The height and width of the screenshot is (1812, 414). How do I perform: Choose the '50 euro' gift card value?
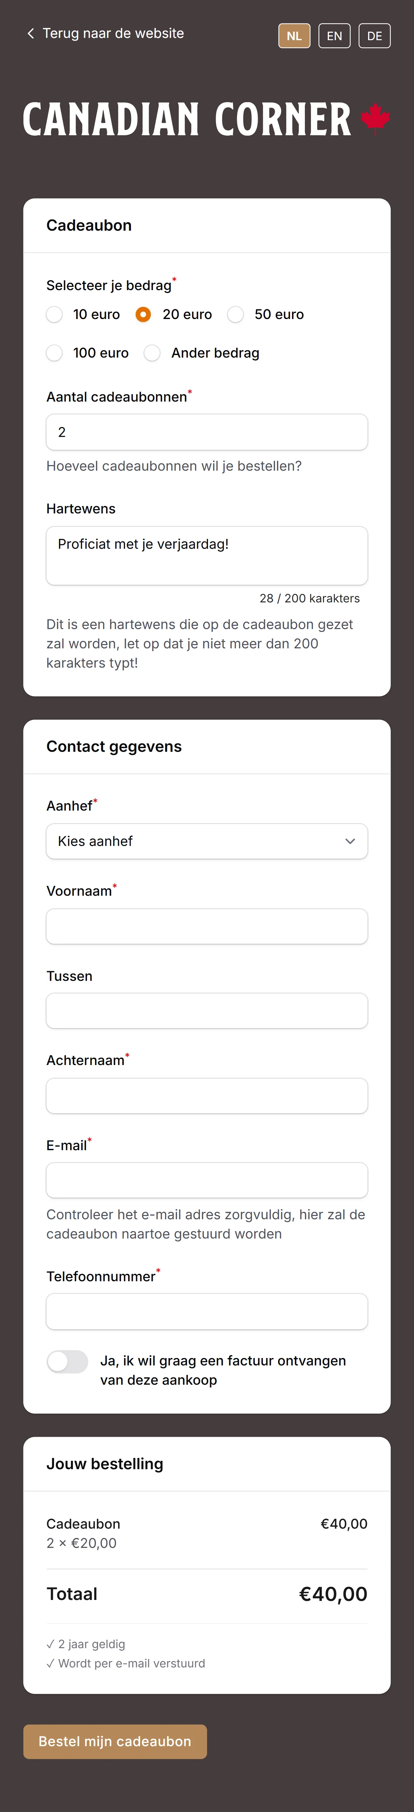coord(235,315)
